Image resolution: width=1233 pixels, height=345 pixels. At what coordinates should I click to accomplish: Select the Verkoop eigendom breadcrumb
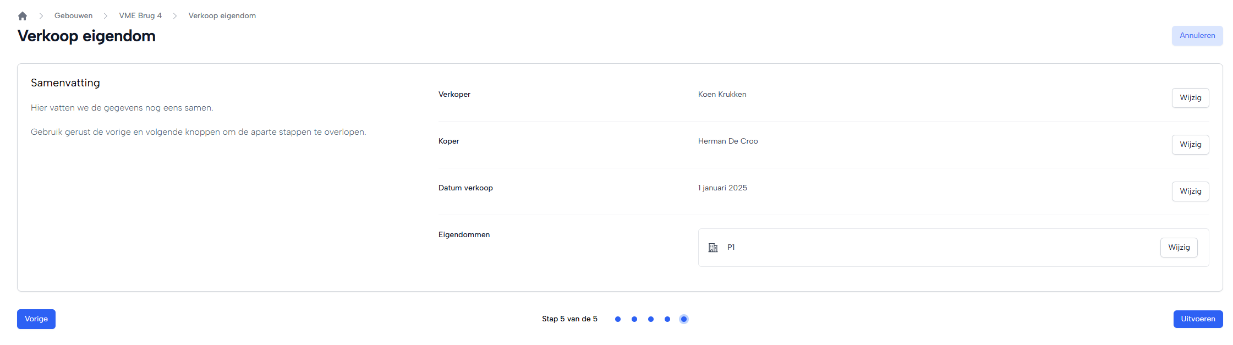pyautogui.click(x=222, y=16)
